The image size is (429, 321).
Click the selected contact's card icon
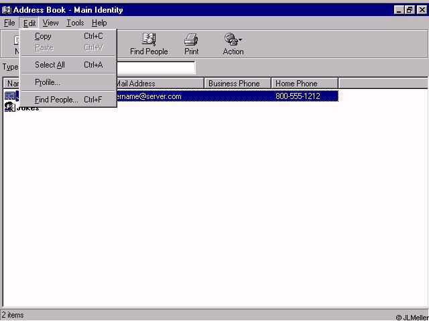[x=10, y=96]
